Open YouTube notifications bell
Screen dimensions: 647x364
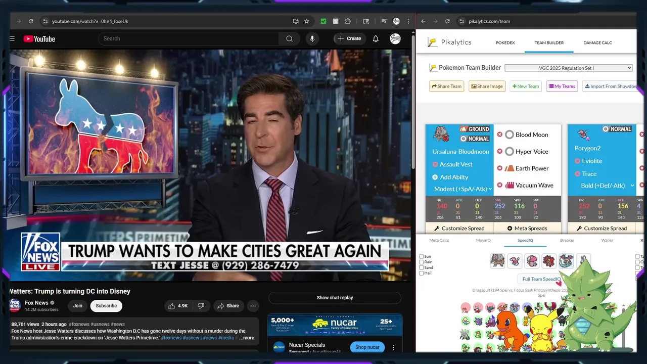[376, 38]
